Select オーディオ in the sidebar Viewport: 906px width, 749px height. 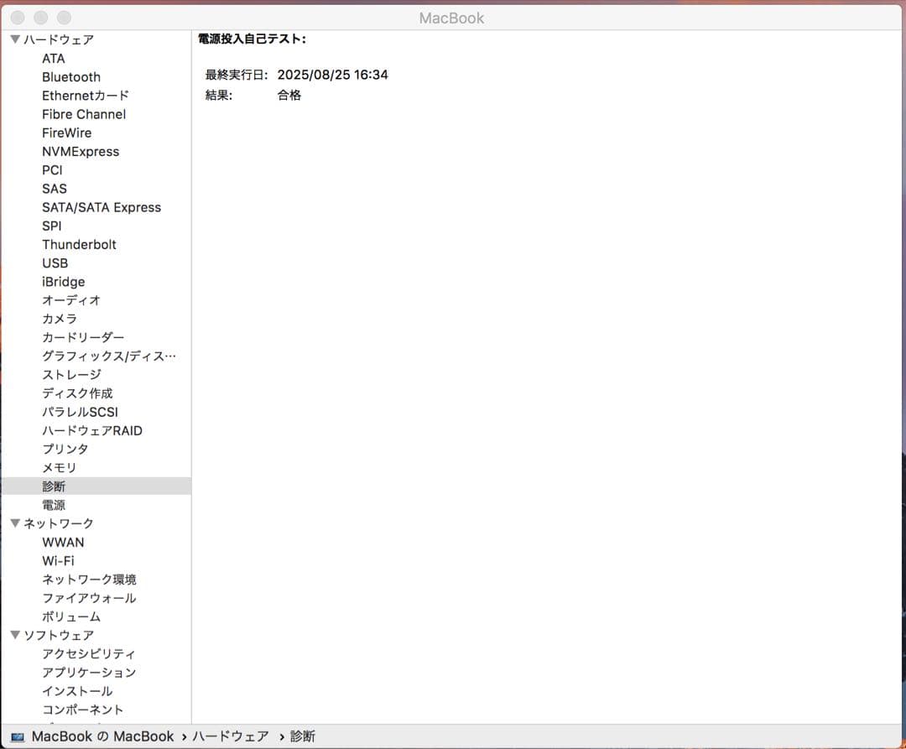[71, 300]
